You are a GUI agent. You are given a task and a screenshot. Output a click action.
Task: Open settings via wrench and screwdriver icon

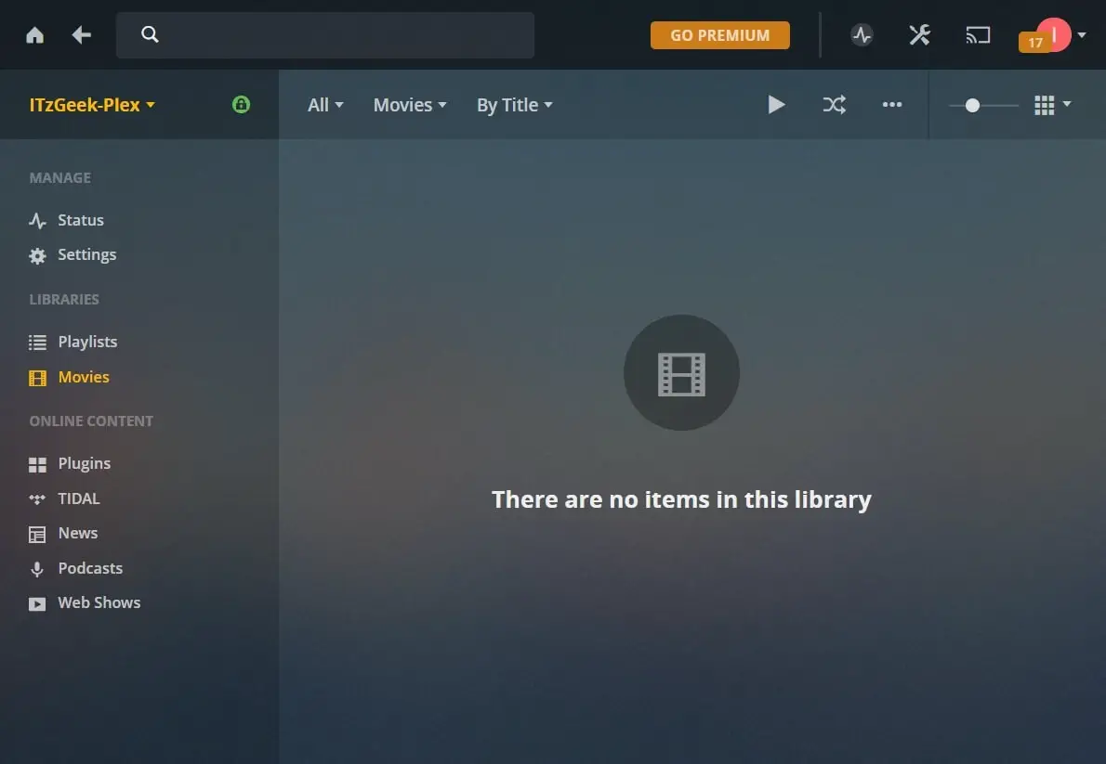tap(919, 35)
